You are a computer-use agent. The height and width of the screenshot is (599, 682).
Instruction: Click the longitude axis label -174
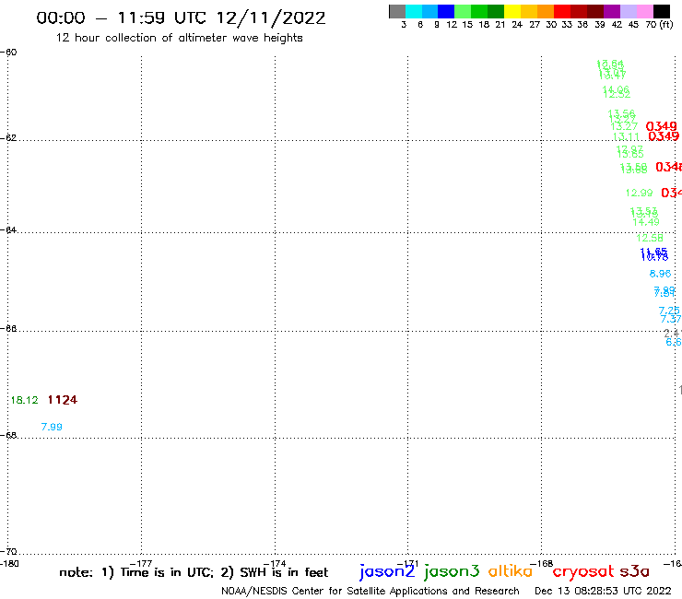point(275,563)
